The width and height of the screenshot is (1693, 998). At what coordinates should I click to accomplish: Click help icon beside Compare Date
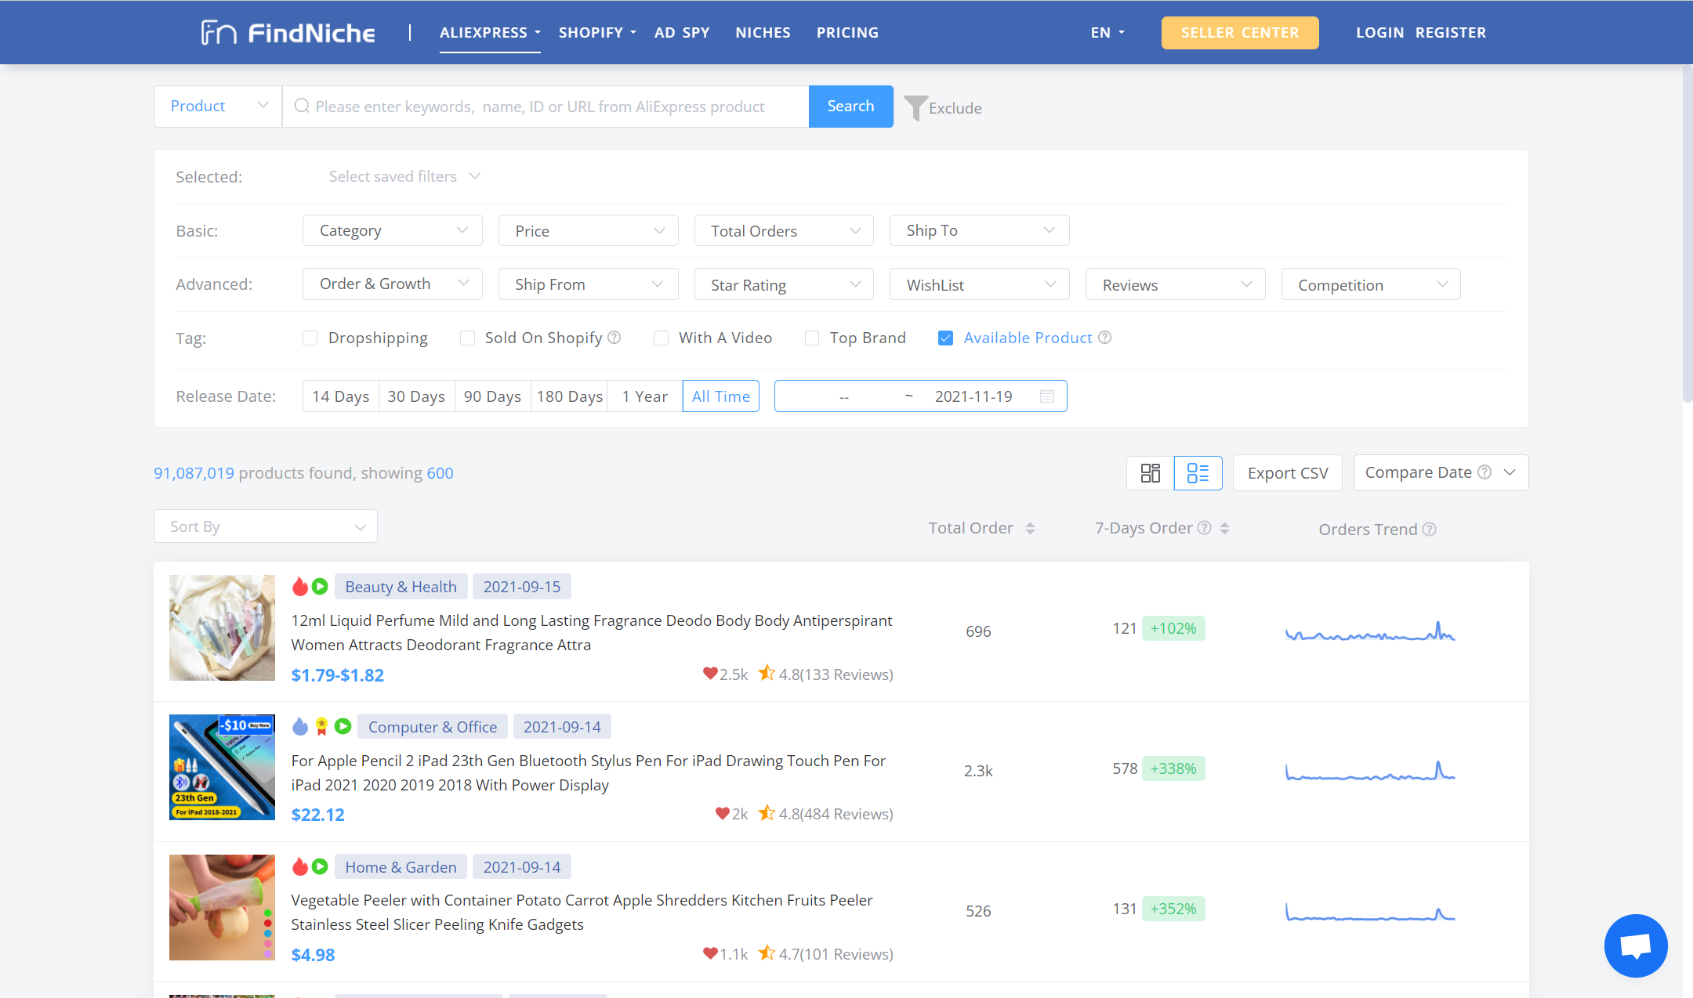[x=1485, y=472]
